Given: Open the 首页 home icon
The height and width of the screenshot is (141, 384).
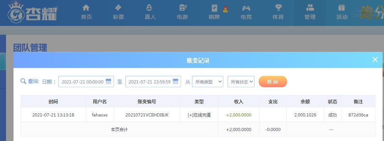Looking at the screenshot, I should click(x=86, y=7).
